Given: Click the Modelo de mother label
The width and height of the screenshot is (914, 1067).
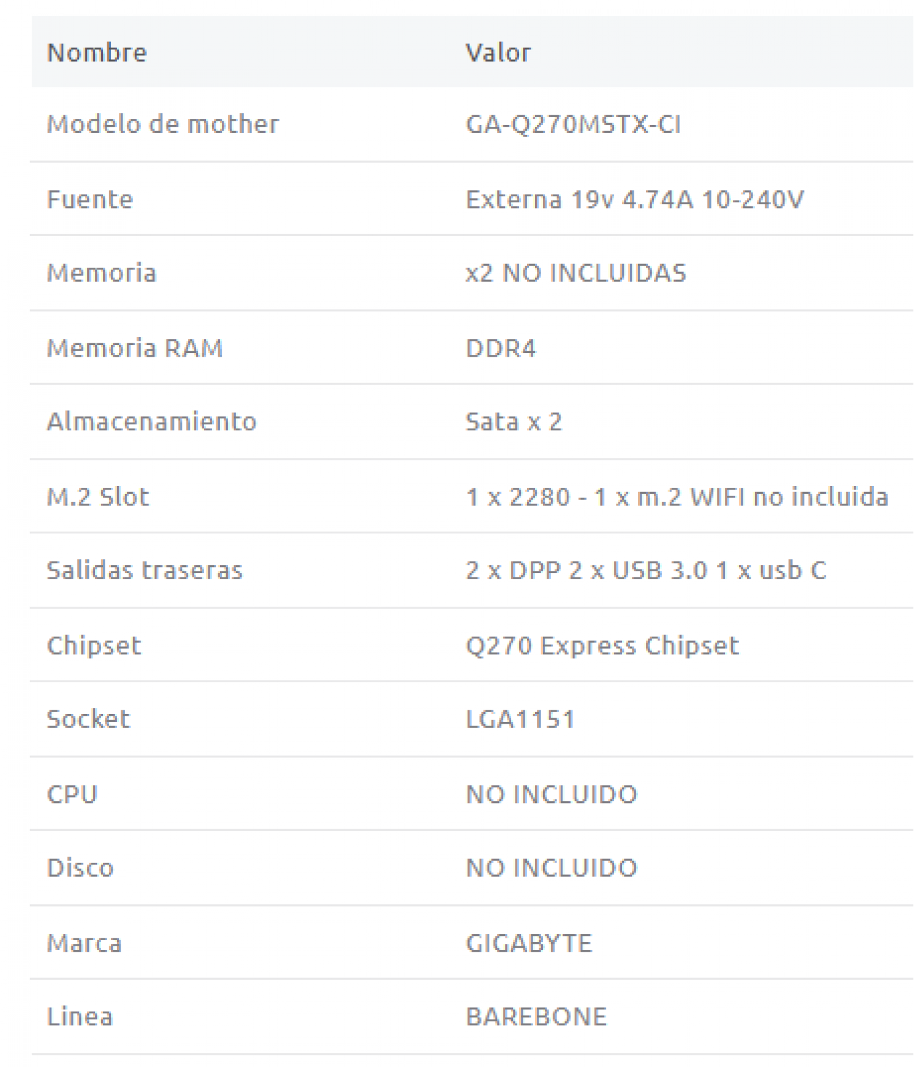Looking at the screenshot, I should click(x=163, y=124).
